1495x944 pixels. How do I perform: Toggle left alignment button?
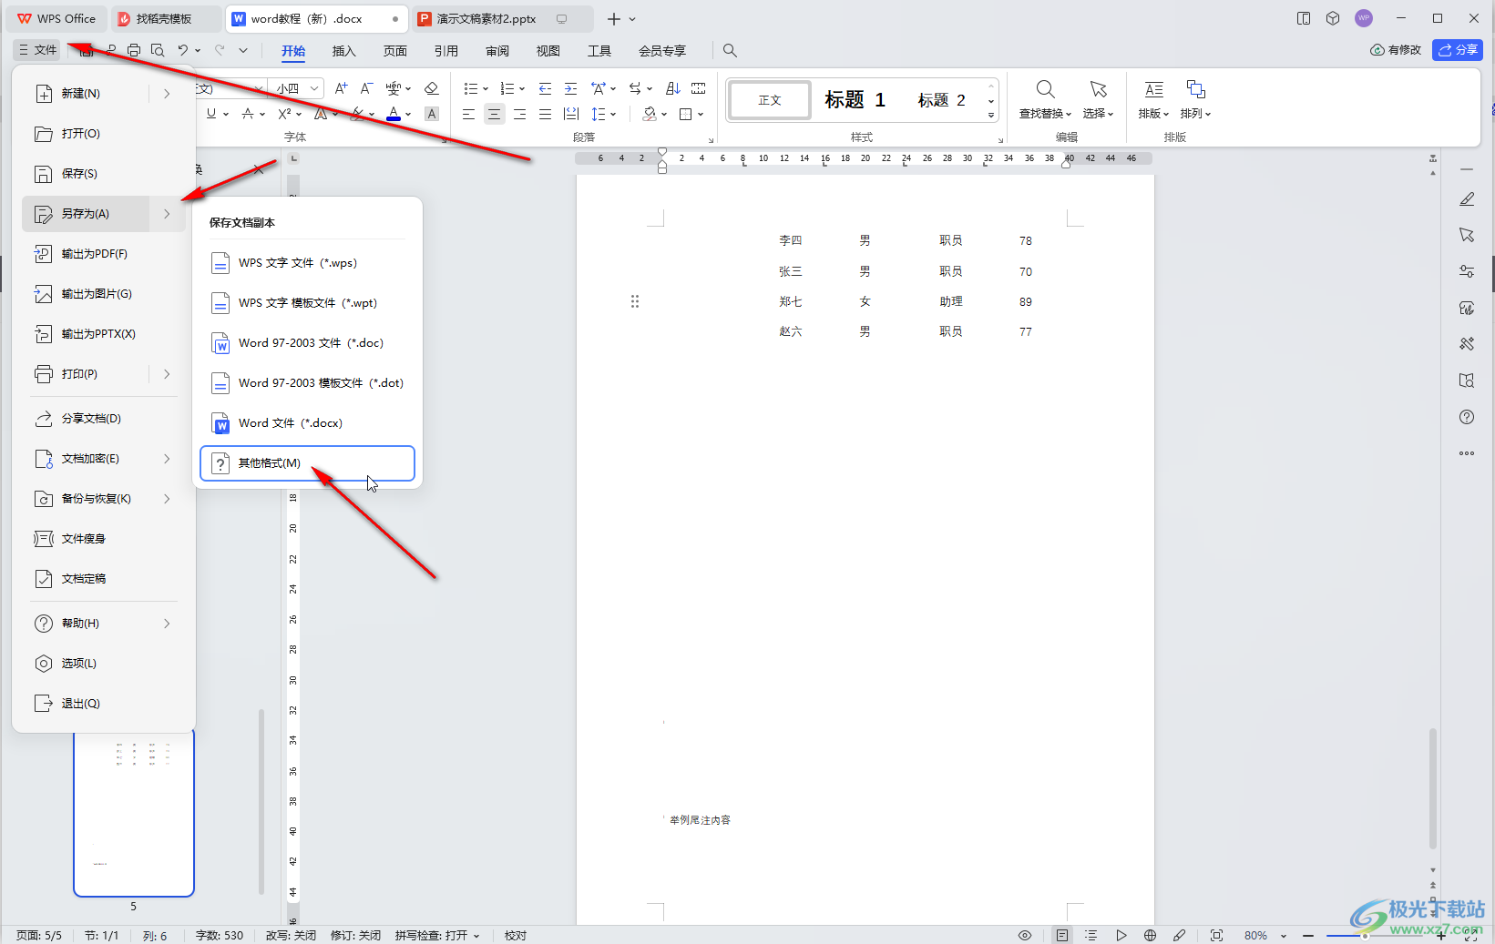468,114
